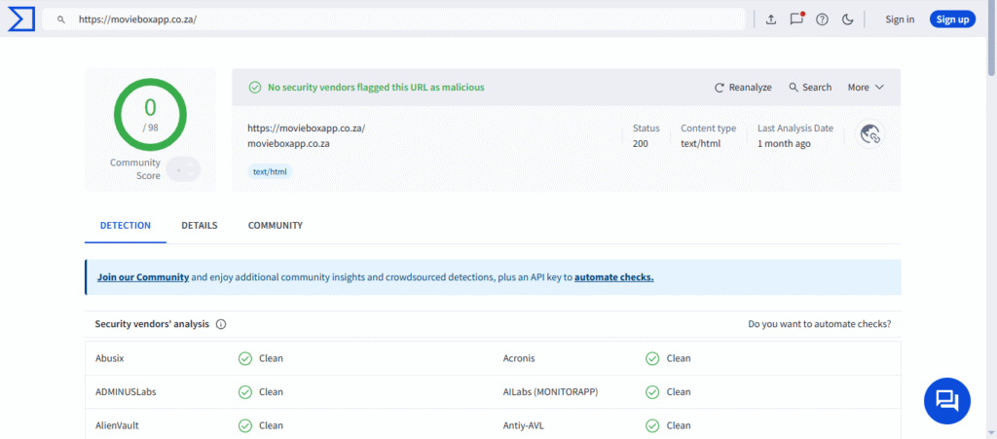Click the Antiy-AVL vendor name

click(523, 425)
